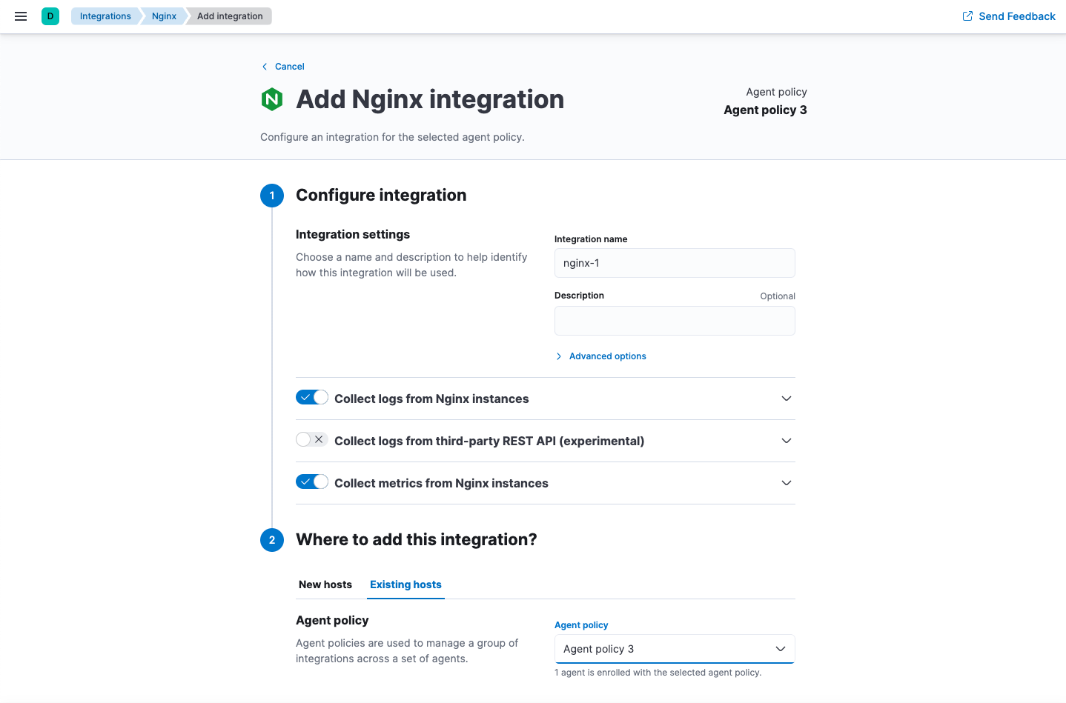
Task: Click Cancel to leave the integration setup
Action: (x=289, y=66)
